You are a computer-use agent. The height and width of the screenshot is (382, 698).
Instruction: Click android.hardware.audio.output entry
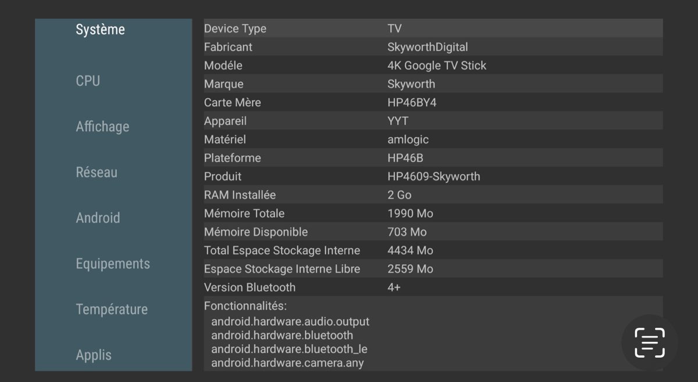pos(290,322)
